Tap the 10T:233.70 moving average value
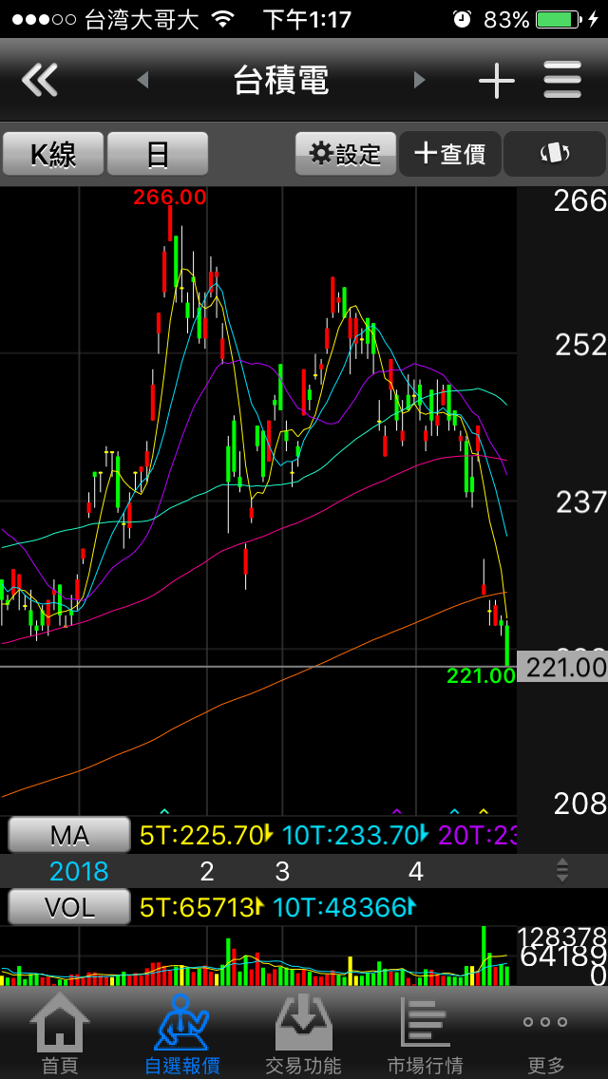This screenshot has width=608, height=1079. (x=351, y=835)
